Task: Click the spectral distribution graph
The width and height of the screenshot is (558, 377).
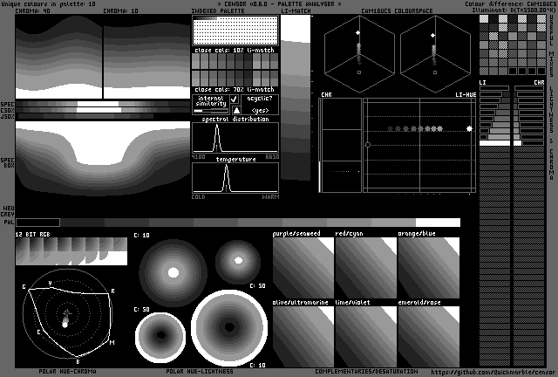Action: pyautogui.click(x=235, y=138)
